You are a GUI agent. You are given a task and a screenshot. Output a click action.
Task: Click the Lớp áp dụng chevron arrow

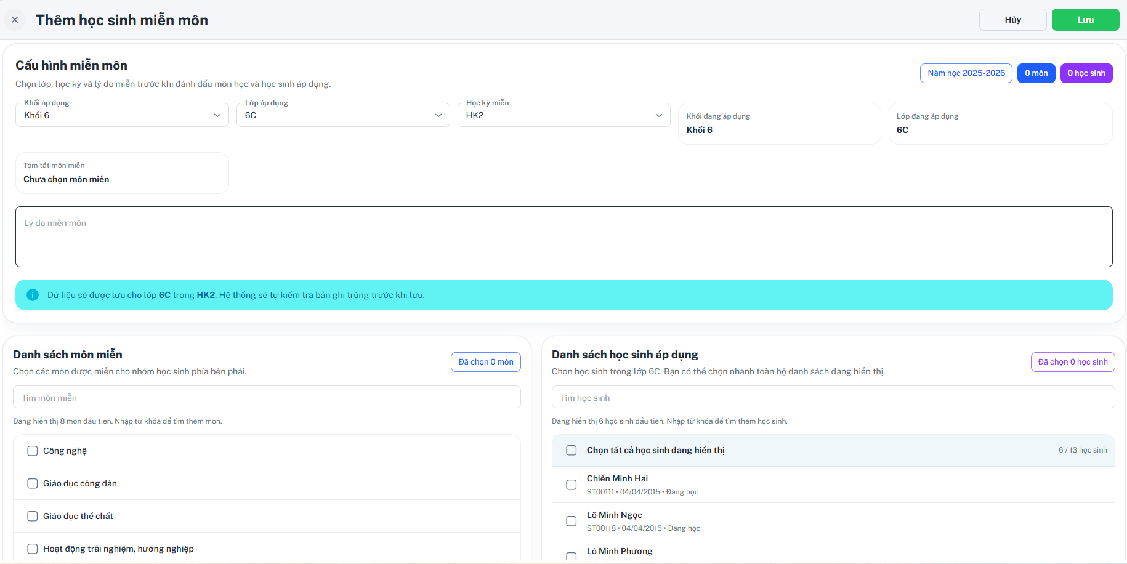(x=438, y=115)
